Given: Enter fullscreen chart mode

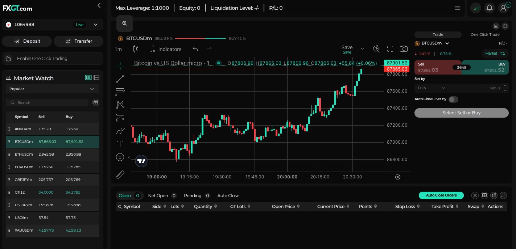Looking at the screenshot, I should [x=390, y=49].
